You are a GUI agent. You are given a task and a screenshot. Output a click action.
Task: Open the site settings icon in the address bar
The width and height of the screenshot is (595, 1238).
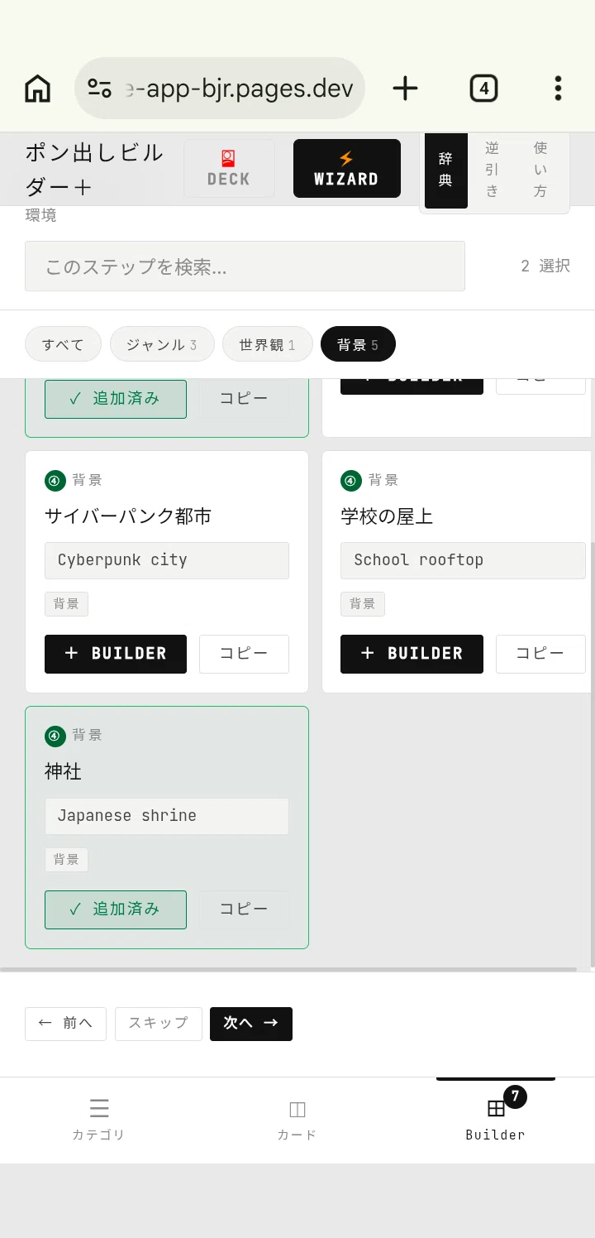click(99, 88)
